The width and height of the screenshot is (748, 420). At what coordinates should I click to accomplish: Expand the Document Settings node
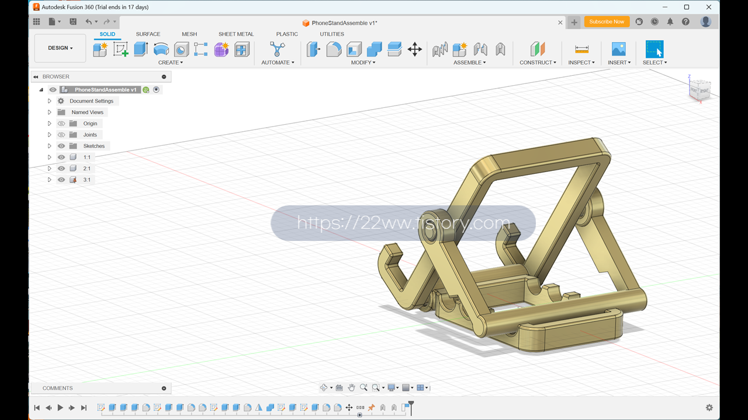[x=50, y=101]
